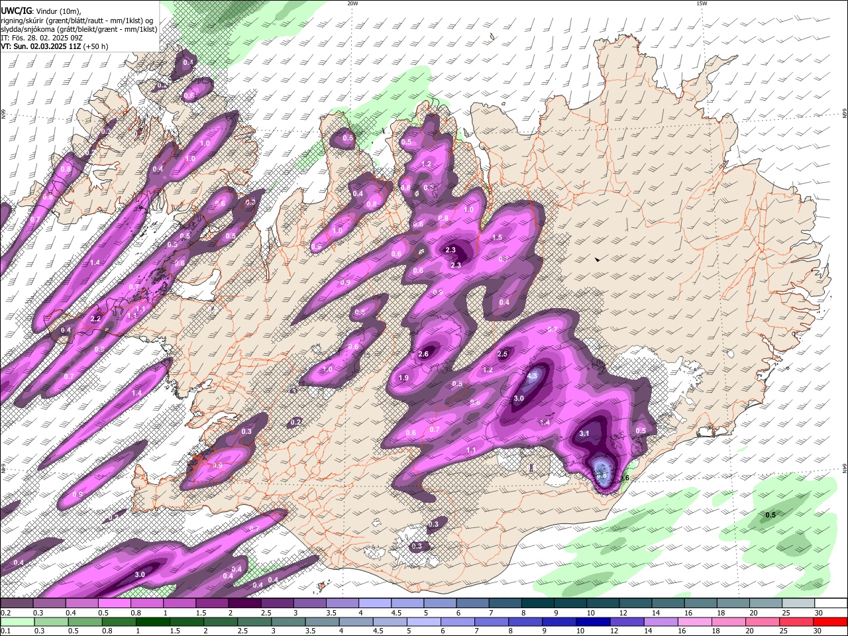Click the 30 label on the lower scale

(x=819, y=631)
